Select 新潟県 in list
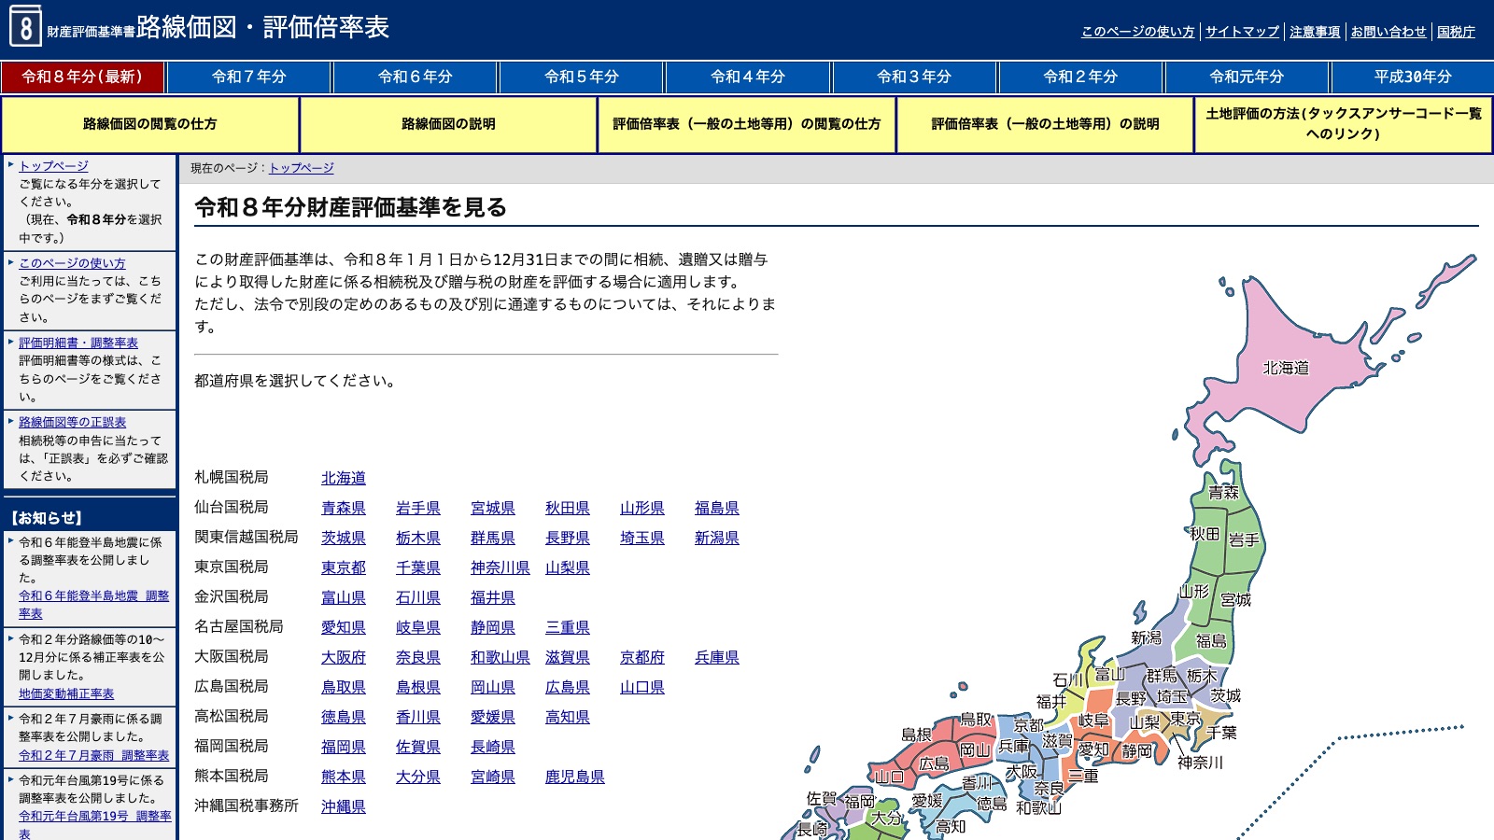Image resolution: width=1494 pixels, height=840 pixels. pos(717,538)
